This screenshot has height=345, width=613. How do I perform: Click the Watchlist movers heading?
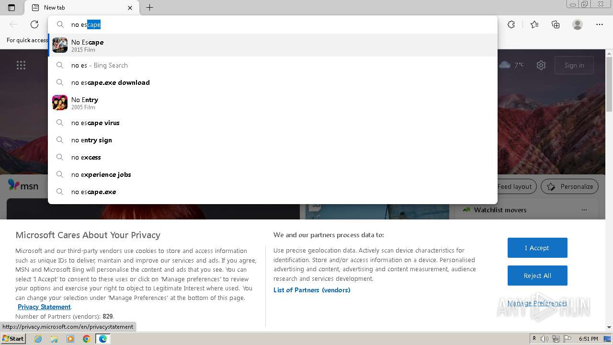[500, 210]
